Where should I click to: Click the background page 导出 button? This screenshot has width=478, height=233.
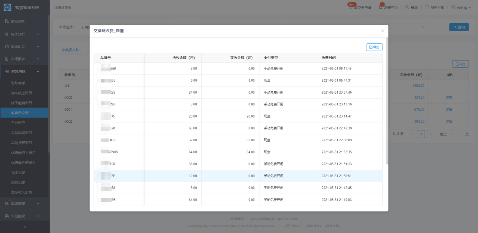pyautogui.click(x=460, y=64)
